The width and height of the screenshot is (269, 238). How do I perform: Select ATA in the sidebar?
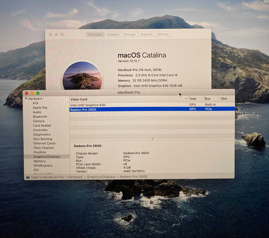pos(35,103)
